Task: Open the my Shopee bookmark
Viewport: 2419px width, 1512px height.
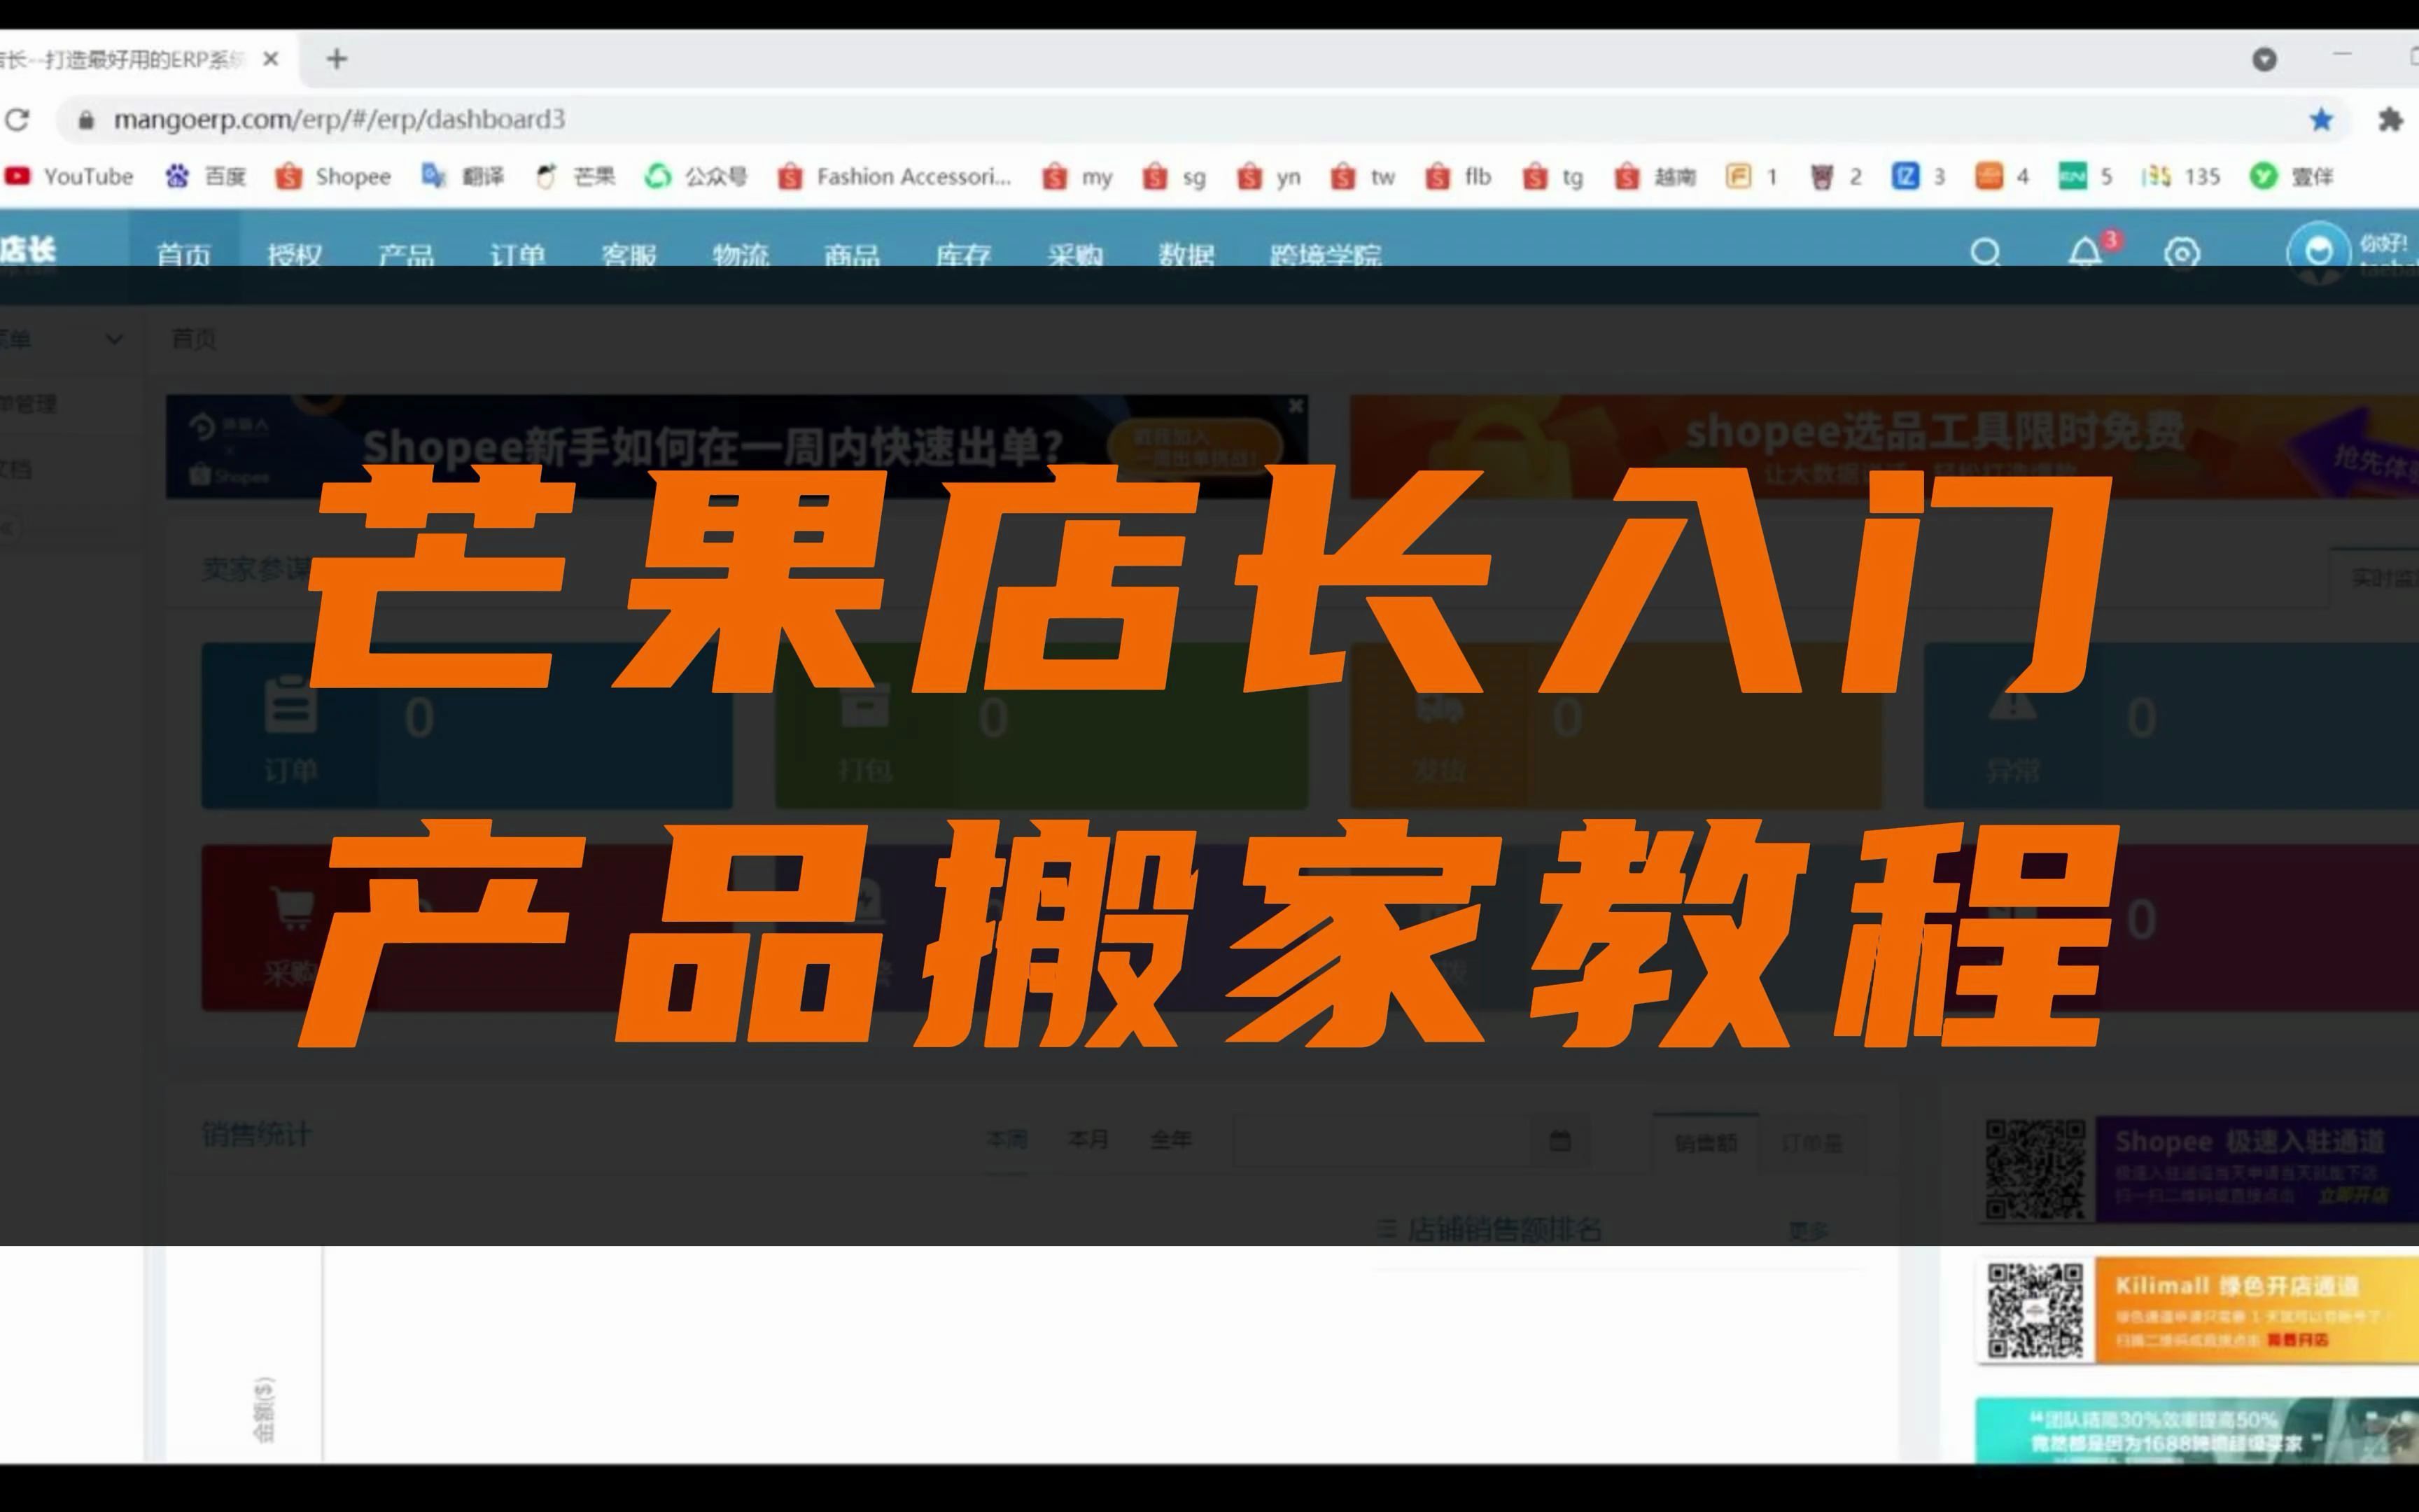Action: 1077,177
